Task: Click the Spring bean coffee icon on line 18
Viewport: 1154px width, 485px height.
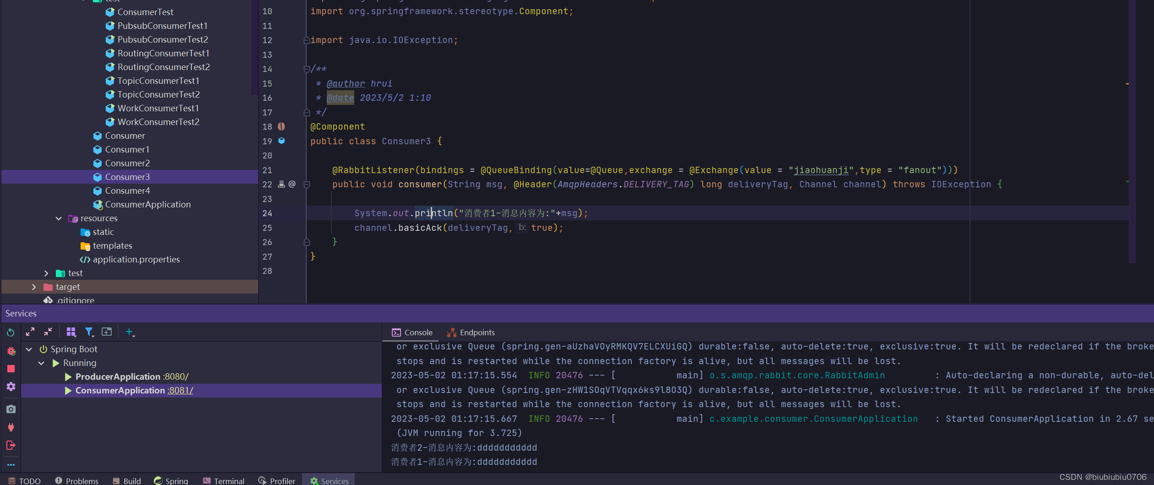Action: [x=281, y=126]
